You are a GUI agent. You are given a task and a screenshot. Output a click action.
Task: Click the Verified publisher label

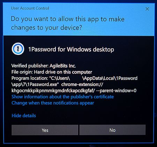point(30,66)
